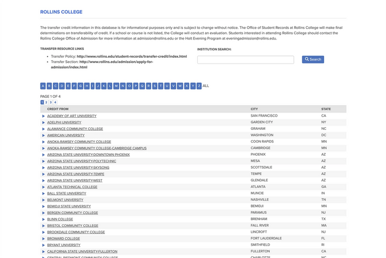
Task: Select current results page 1
Action: (42, 102)
